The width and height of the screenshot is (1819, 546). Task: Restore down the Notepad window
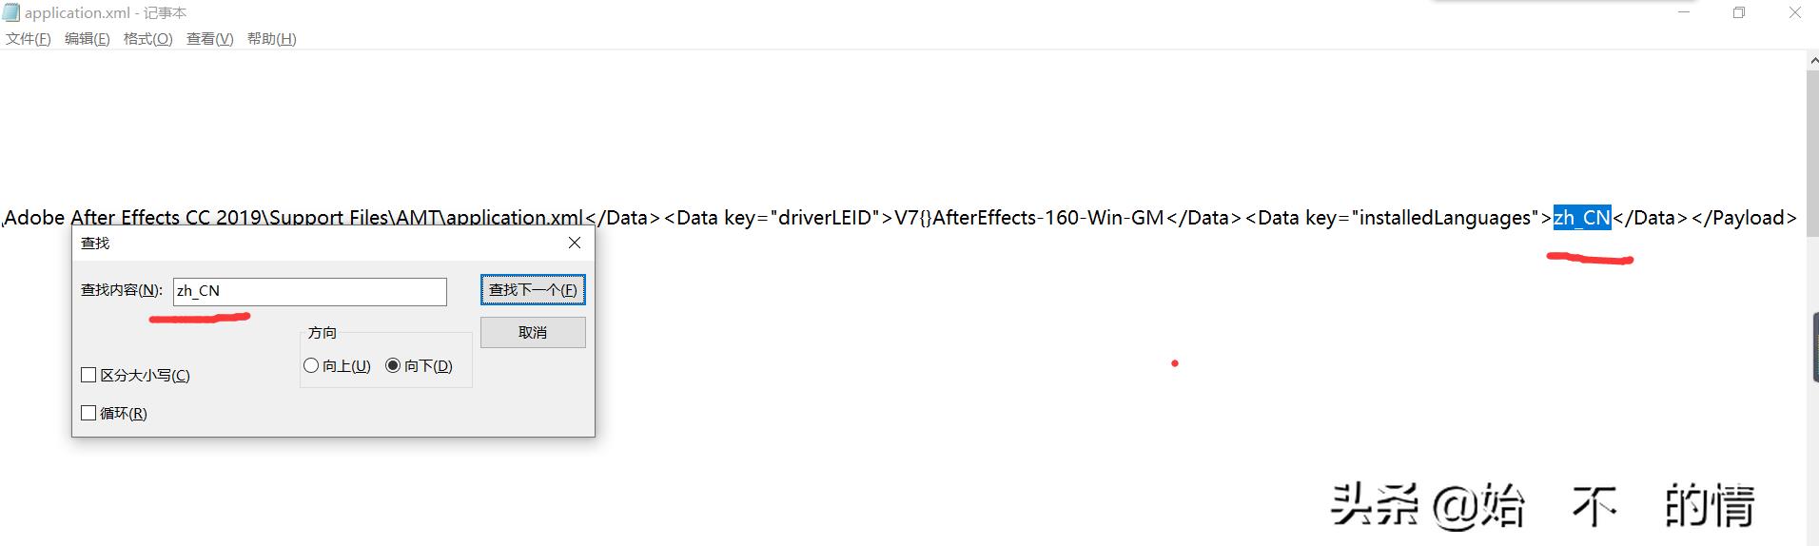tap(1739, 12)
